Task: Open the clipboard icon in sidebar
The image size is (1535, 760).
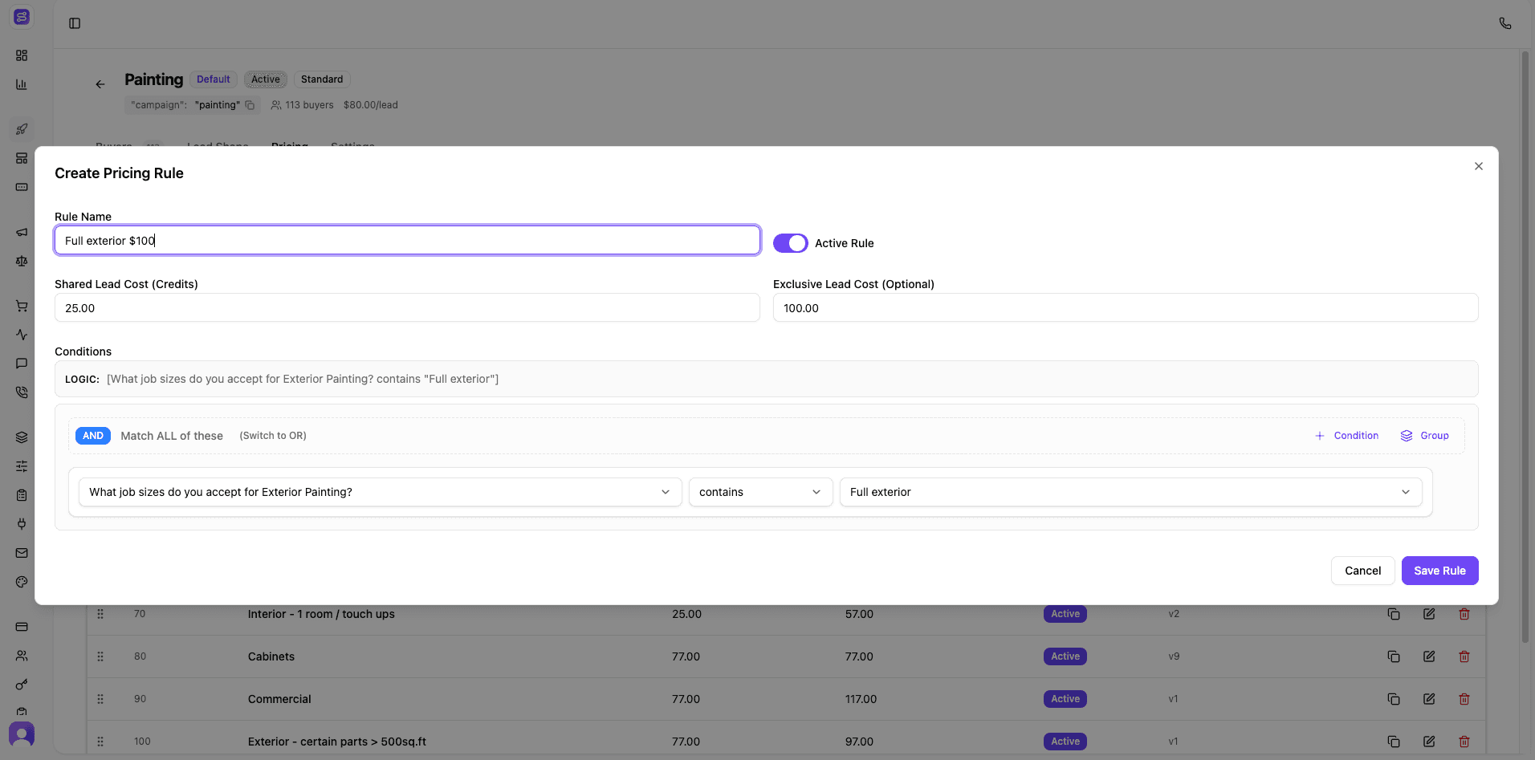Action: (22, 495)
